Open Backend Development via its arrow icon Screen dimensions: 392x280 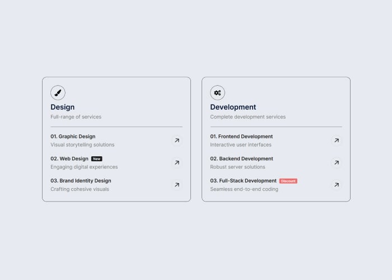pyautogui.click(x=337, y=163)
